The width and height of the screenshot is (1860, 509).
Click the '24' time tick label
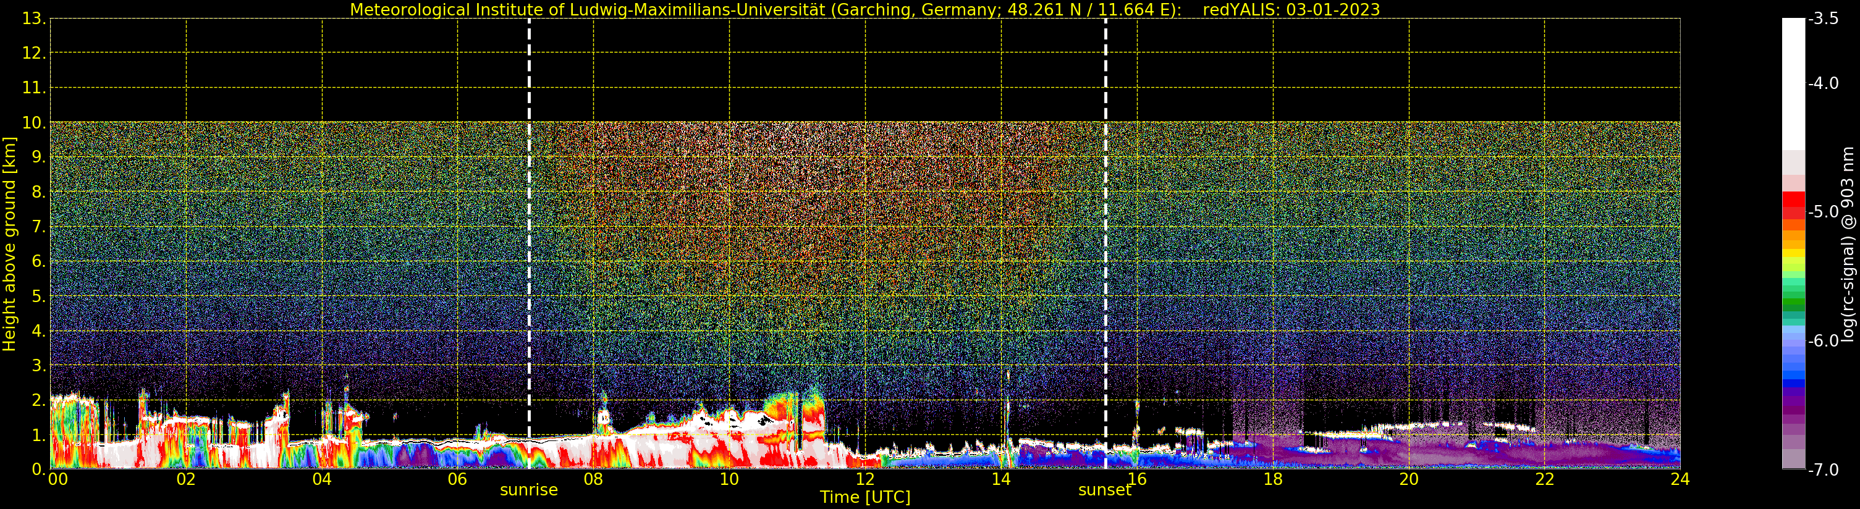1680,479
